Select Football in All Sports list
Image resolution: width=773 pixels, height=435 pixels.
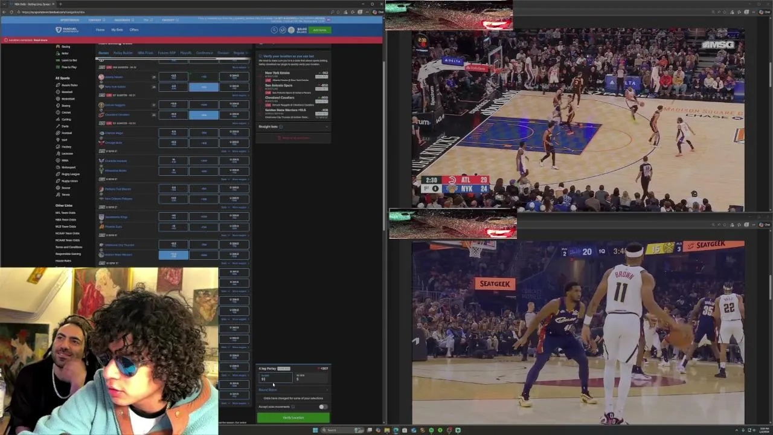(x=66, y=133)
